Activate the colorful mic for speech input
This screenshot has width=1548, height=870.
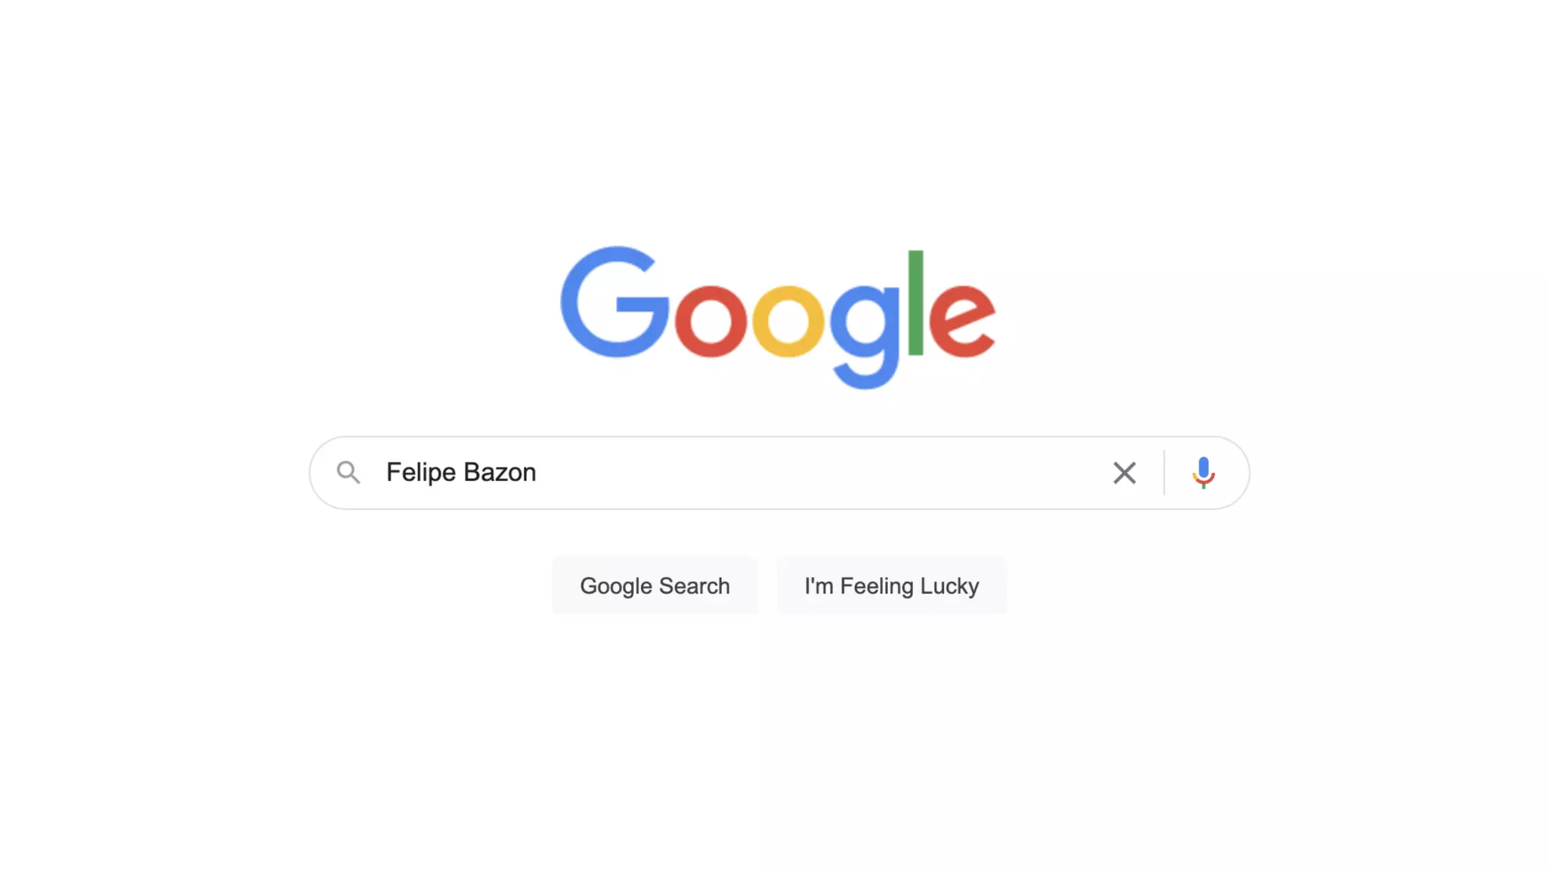coord(1203,473)
